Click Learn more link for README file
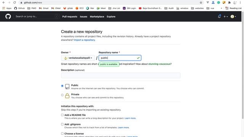 pyautogui.click(x=130, y=118)
